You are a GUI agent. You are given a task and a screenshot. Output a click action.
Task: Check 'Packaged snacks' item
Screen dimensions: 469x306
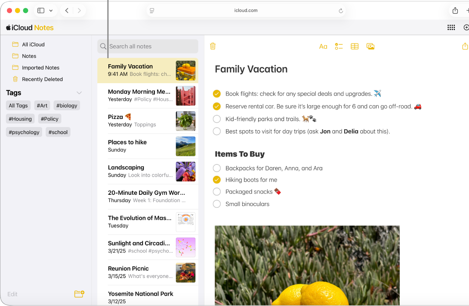pos(217,191)
